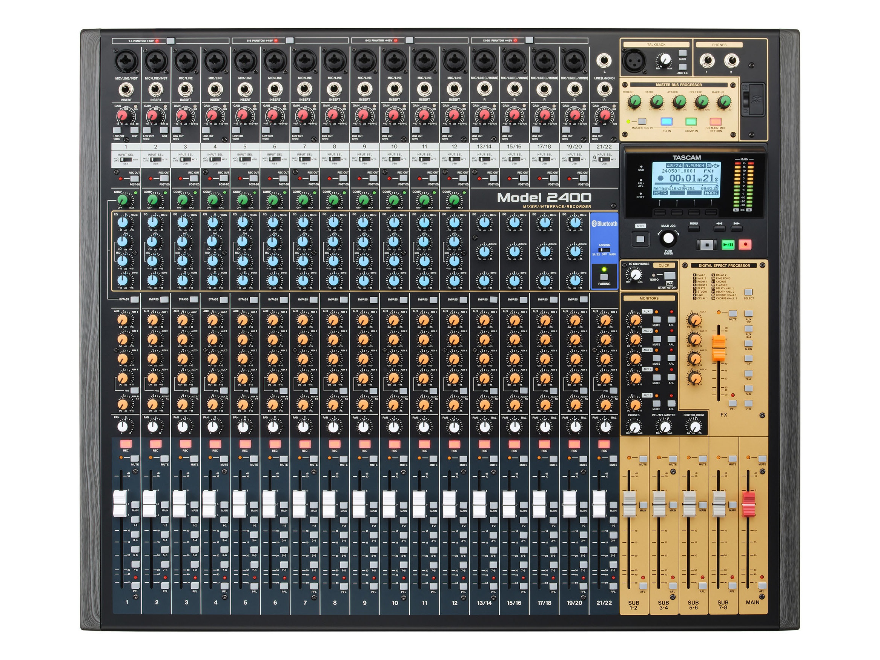Toggle the blue EQ IN button
880x660 pixels.
pos(667,122)
